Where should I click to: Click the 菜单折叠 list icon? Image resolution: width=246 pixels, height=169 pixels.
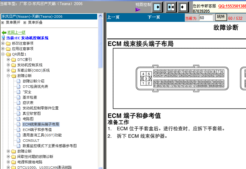click(25, 22)
